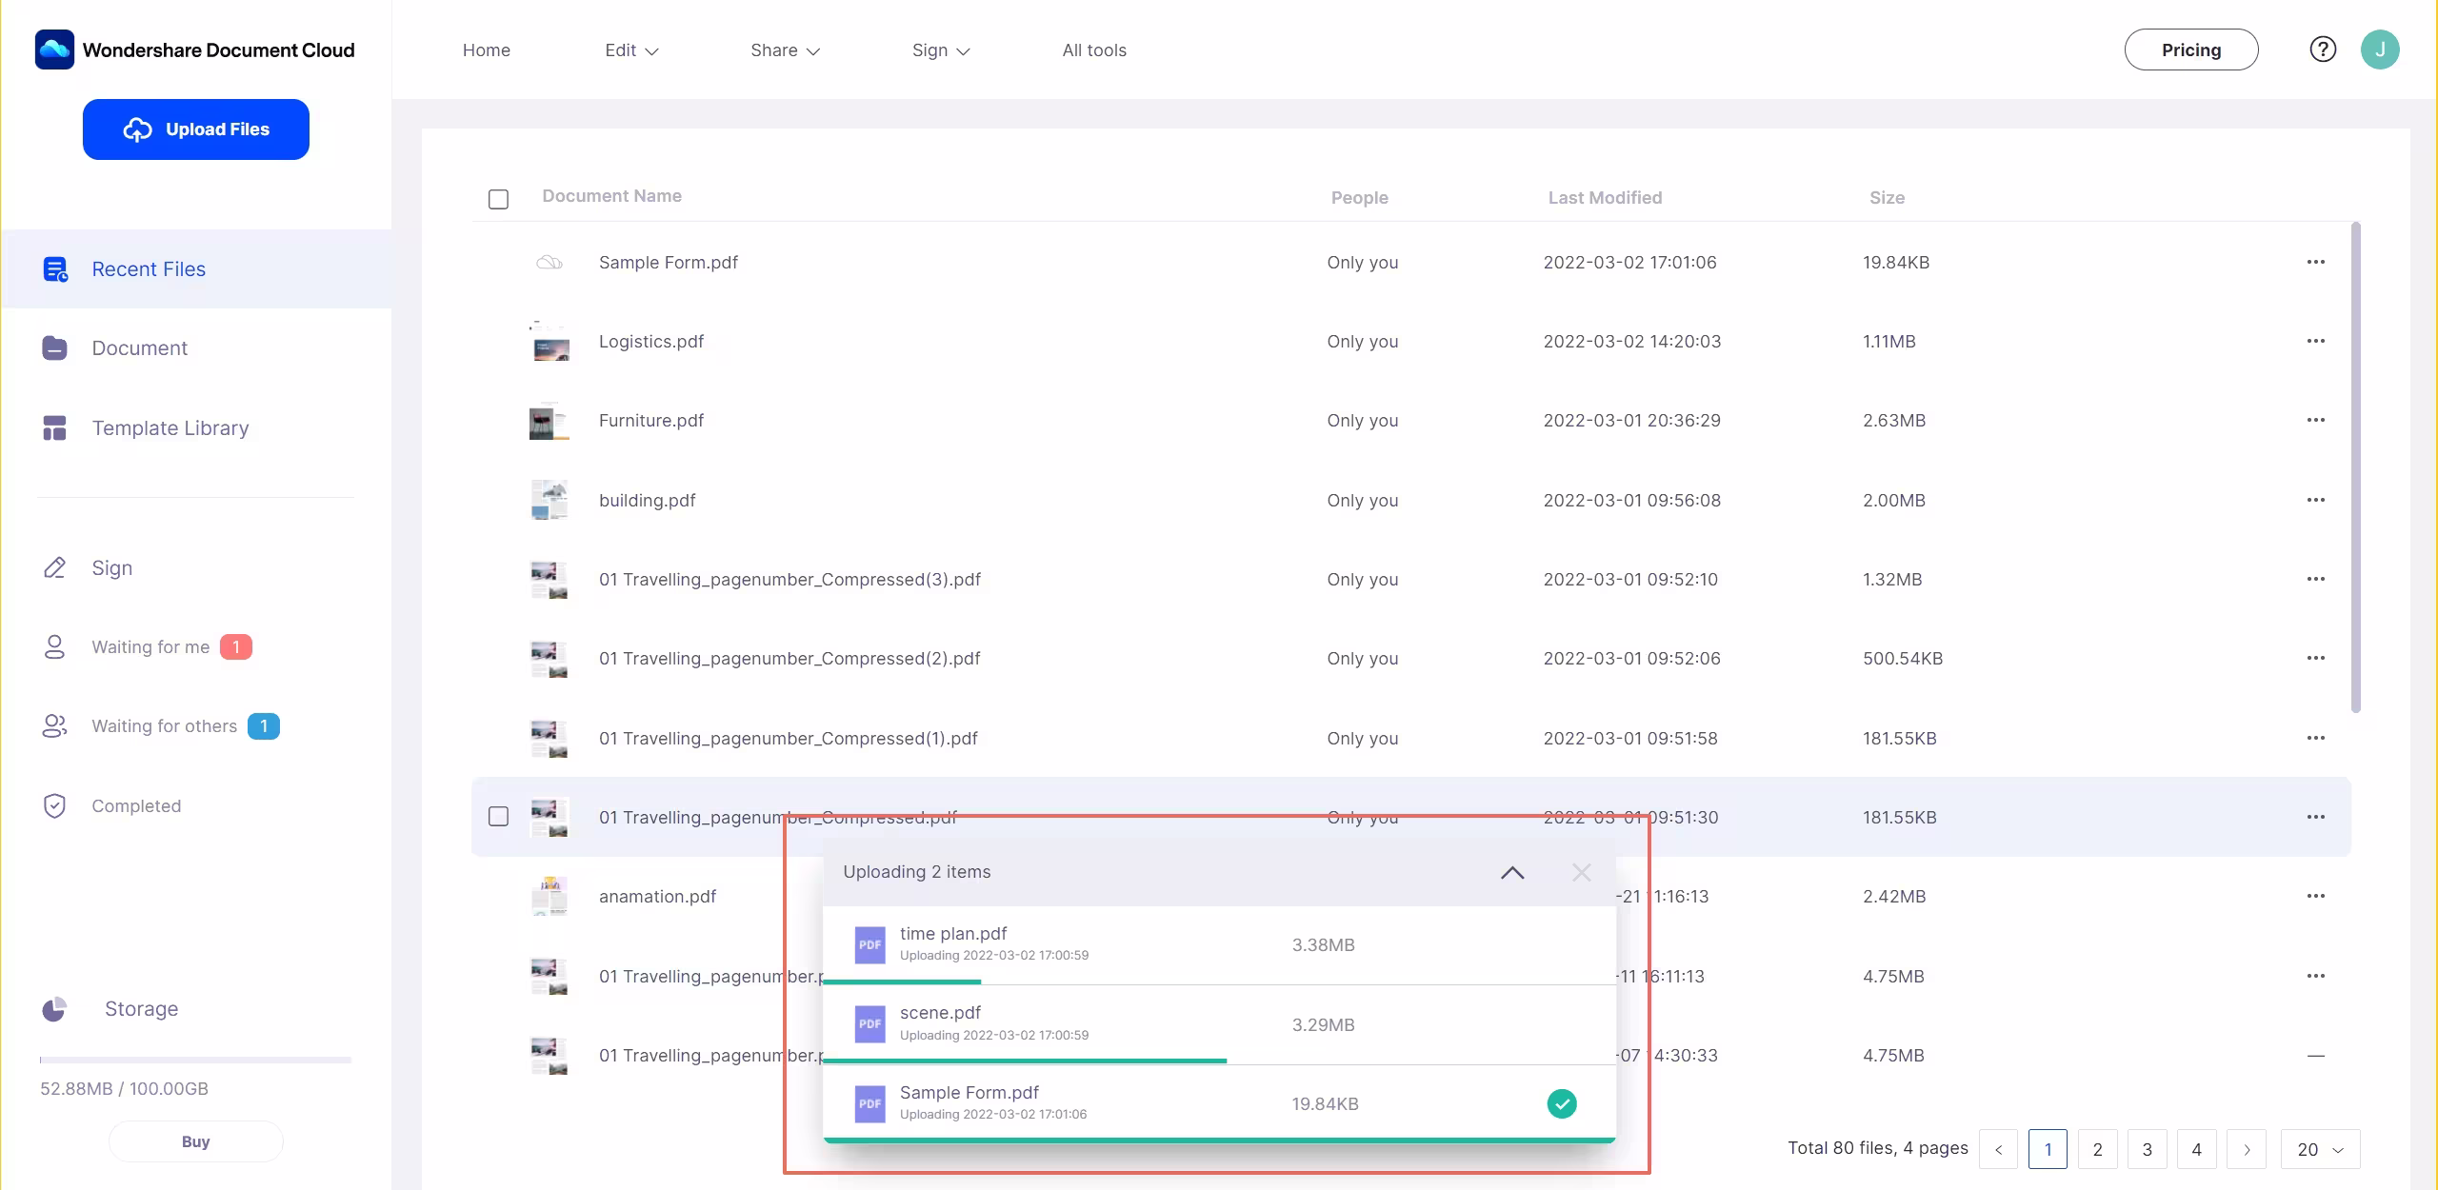This screenshot has height=1190, width=2438.
Task: Check the 01 Travelling_pagenumber_Compressed.pdf row checkbox
Action: 498,817
